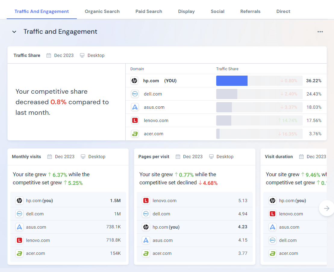
Task: Click the 5.13 lenovo.com pages value
Action: 243,201
